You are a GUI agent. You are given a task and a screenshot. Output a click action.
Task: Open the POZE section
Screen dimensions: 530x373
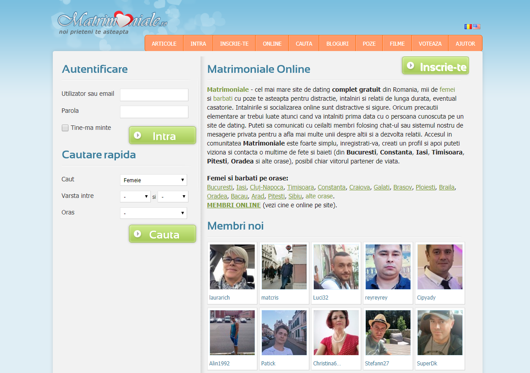point(369,43)
